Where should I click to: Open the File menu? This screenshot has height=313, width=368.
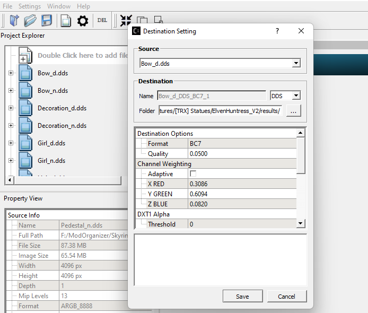pyautogui.click(x=7, y=6)
